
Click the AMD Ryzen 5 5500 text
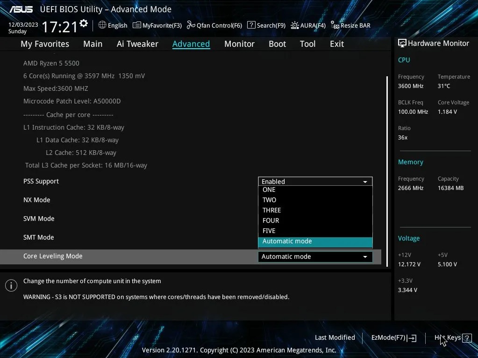coord(51,63)
